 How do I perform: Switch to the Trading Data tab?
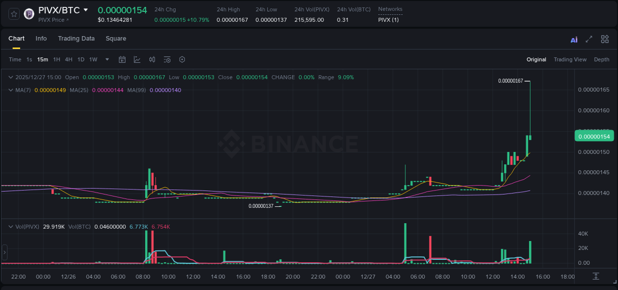tap(76, 39)
